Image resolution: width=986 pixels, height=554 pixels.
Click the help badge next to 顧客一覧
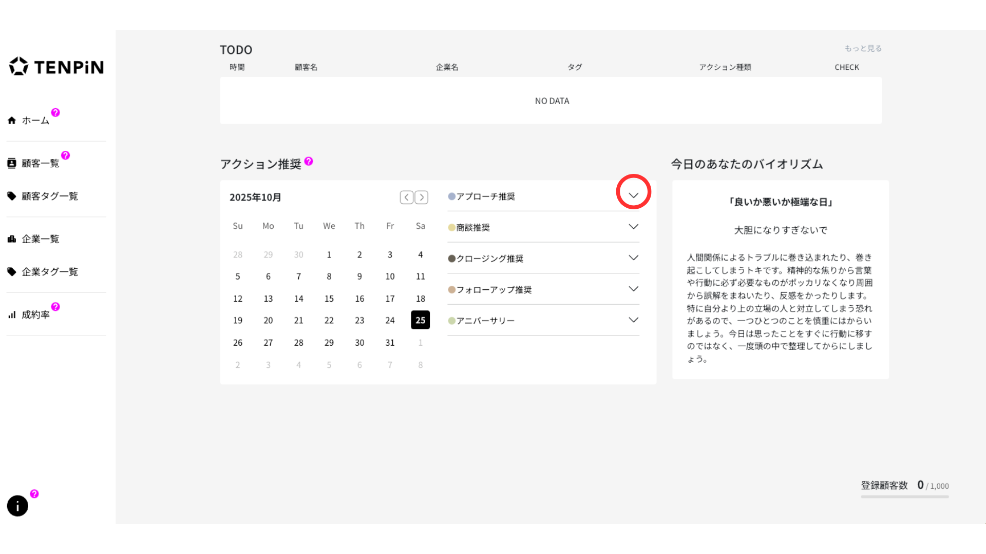[65, 155]
